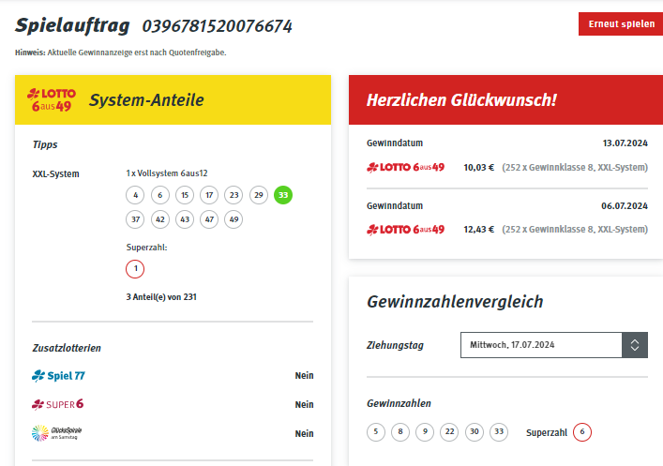Click the LOTTO 6aus49 logo in yellow header

(x=52, y=100)
